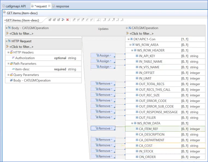Collapse the WS_ROW_HEADER node
The height and width of the screenshot is (162, 208).
tap(132, 50)
